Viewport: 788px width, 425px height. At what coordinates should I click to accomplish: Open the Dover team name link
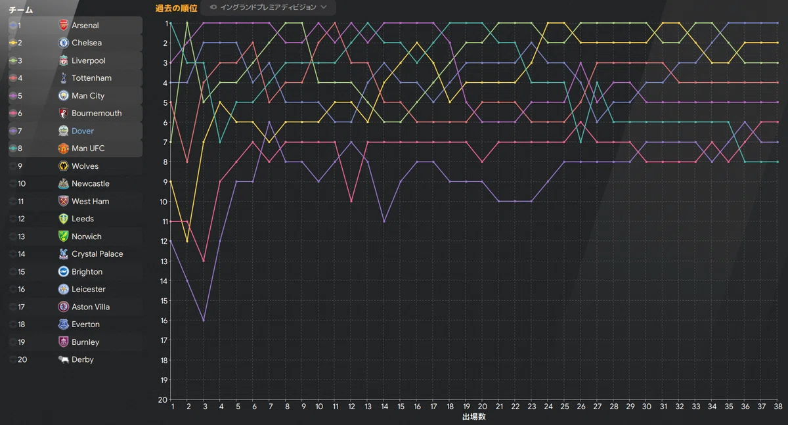coord(83,131)
